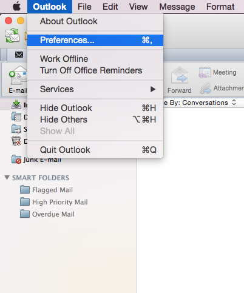The width and height of the screenshot is (244, 293).
Task: Select the Junk E-mail folder
Action: coord(36,160)
